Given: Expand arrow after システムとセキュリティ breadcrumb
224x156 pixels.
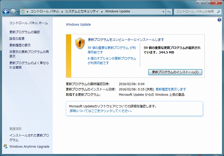Looking at the screenshot, I should tap(102, 12).
